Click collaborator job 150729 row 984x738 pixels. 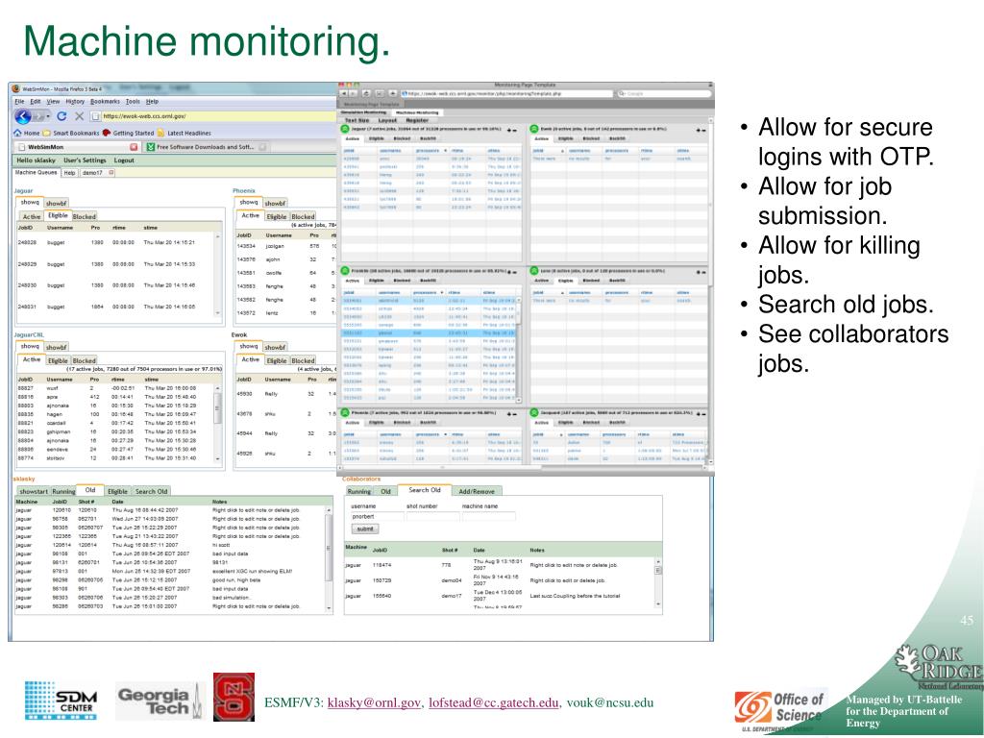(x=500, y=580)
